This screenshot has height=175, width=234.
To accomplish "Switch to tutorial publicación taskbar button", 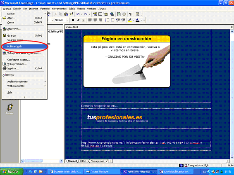I will click(x=175, y=172).
